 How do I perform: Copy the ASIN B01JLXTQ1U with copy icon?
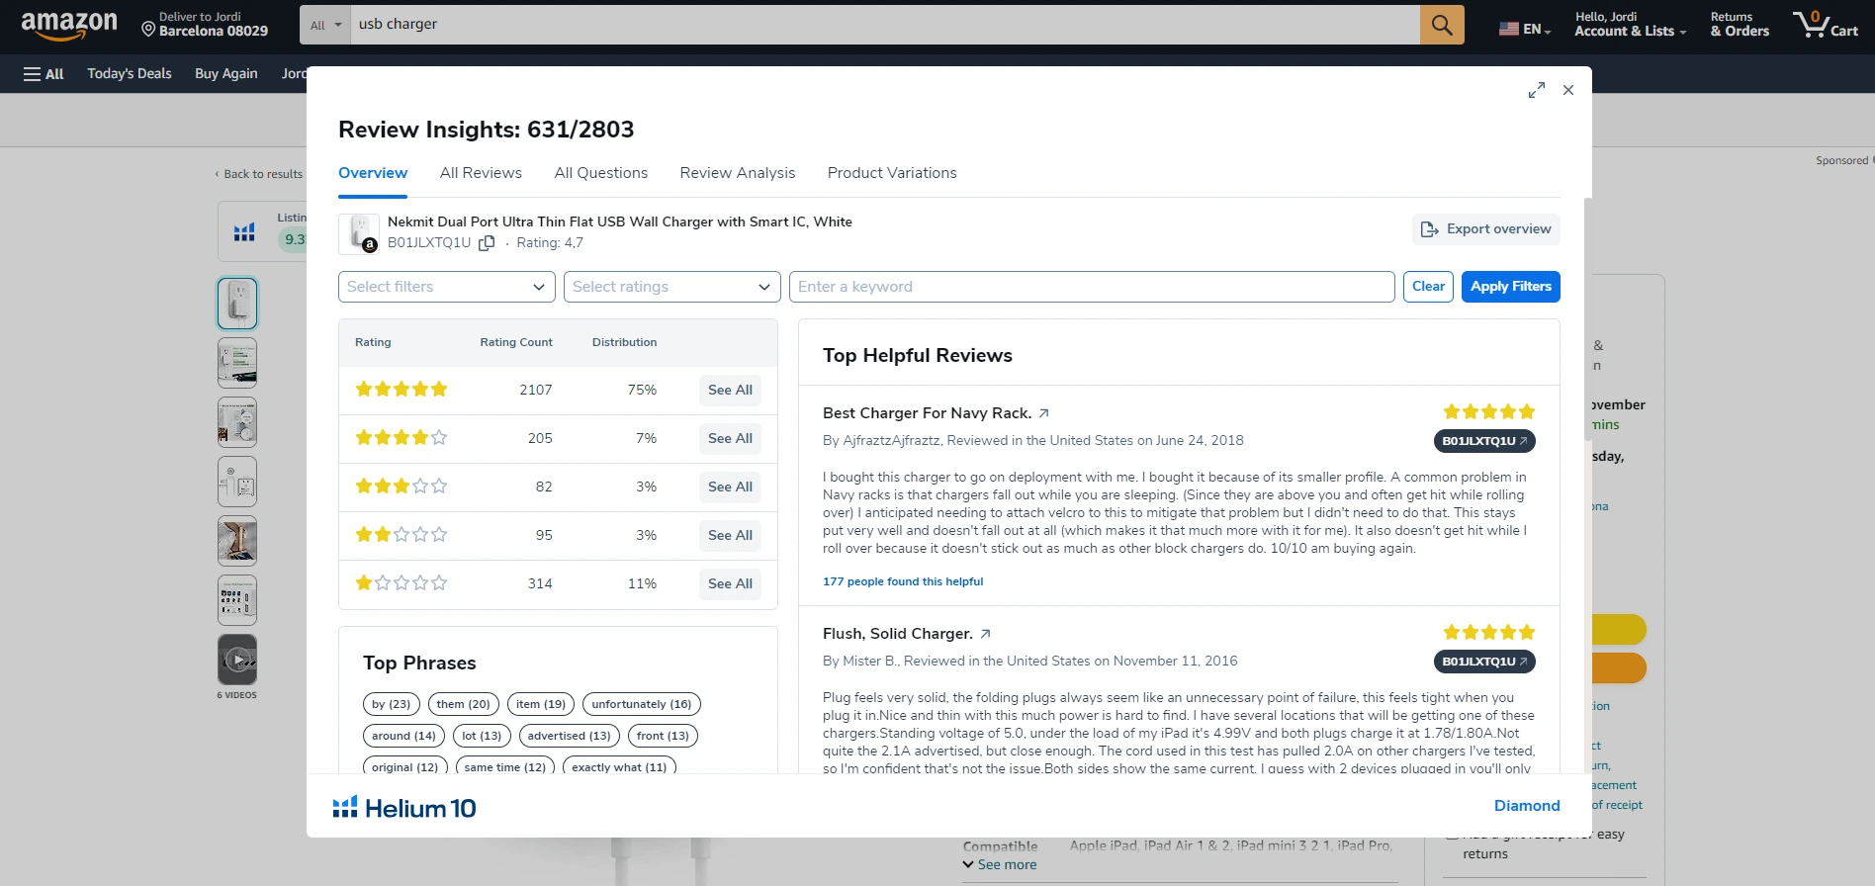coord(487,243)
